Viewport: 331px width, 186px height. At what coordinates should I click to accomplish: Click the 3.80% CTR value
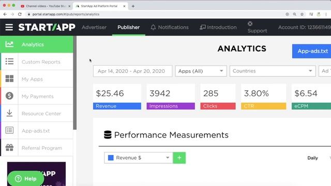[257, 94]
